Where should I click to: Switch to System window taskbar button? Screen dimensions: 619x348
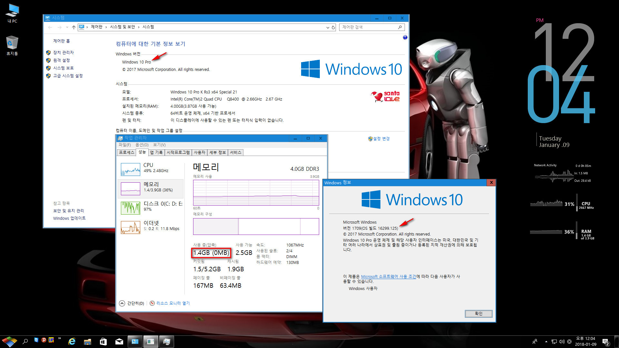point(135,342)
